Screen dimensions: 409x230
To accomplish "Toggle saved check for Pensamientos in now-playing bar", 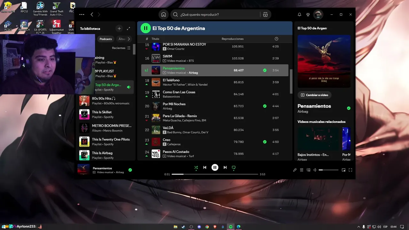I will (x=130, y=170).
